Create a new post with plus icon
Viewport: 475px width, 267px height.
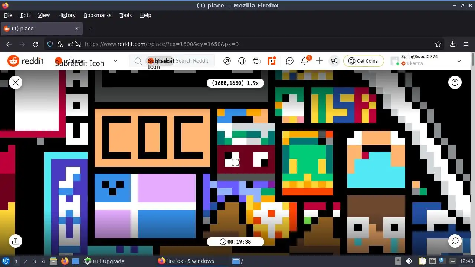pyautogui.click(x=320, y=61)
